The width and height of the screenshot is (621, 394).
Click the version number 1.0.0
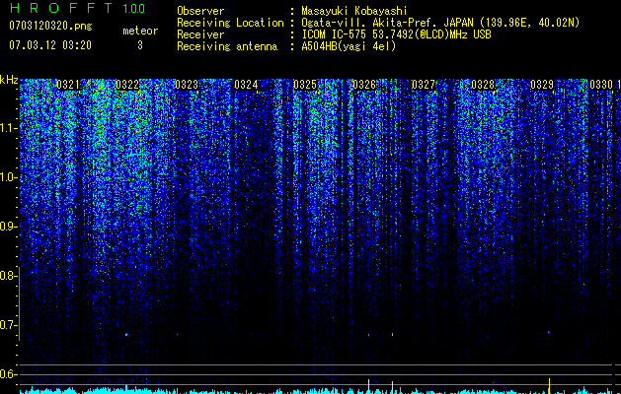[x=134, y=9]
